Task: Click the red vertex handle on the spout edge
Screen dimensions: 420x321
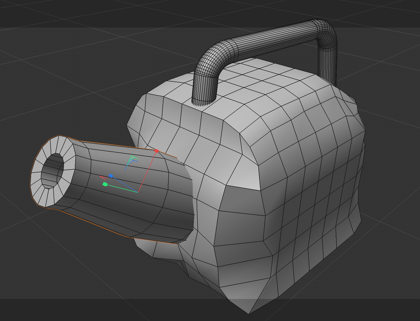Action: [157, 151]
